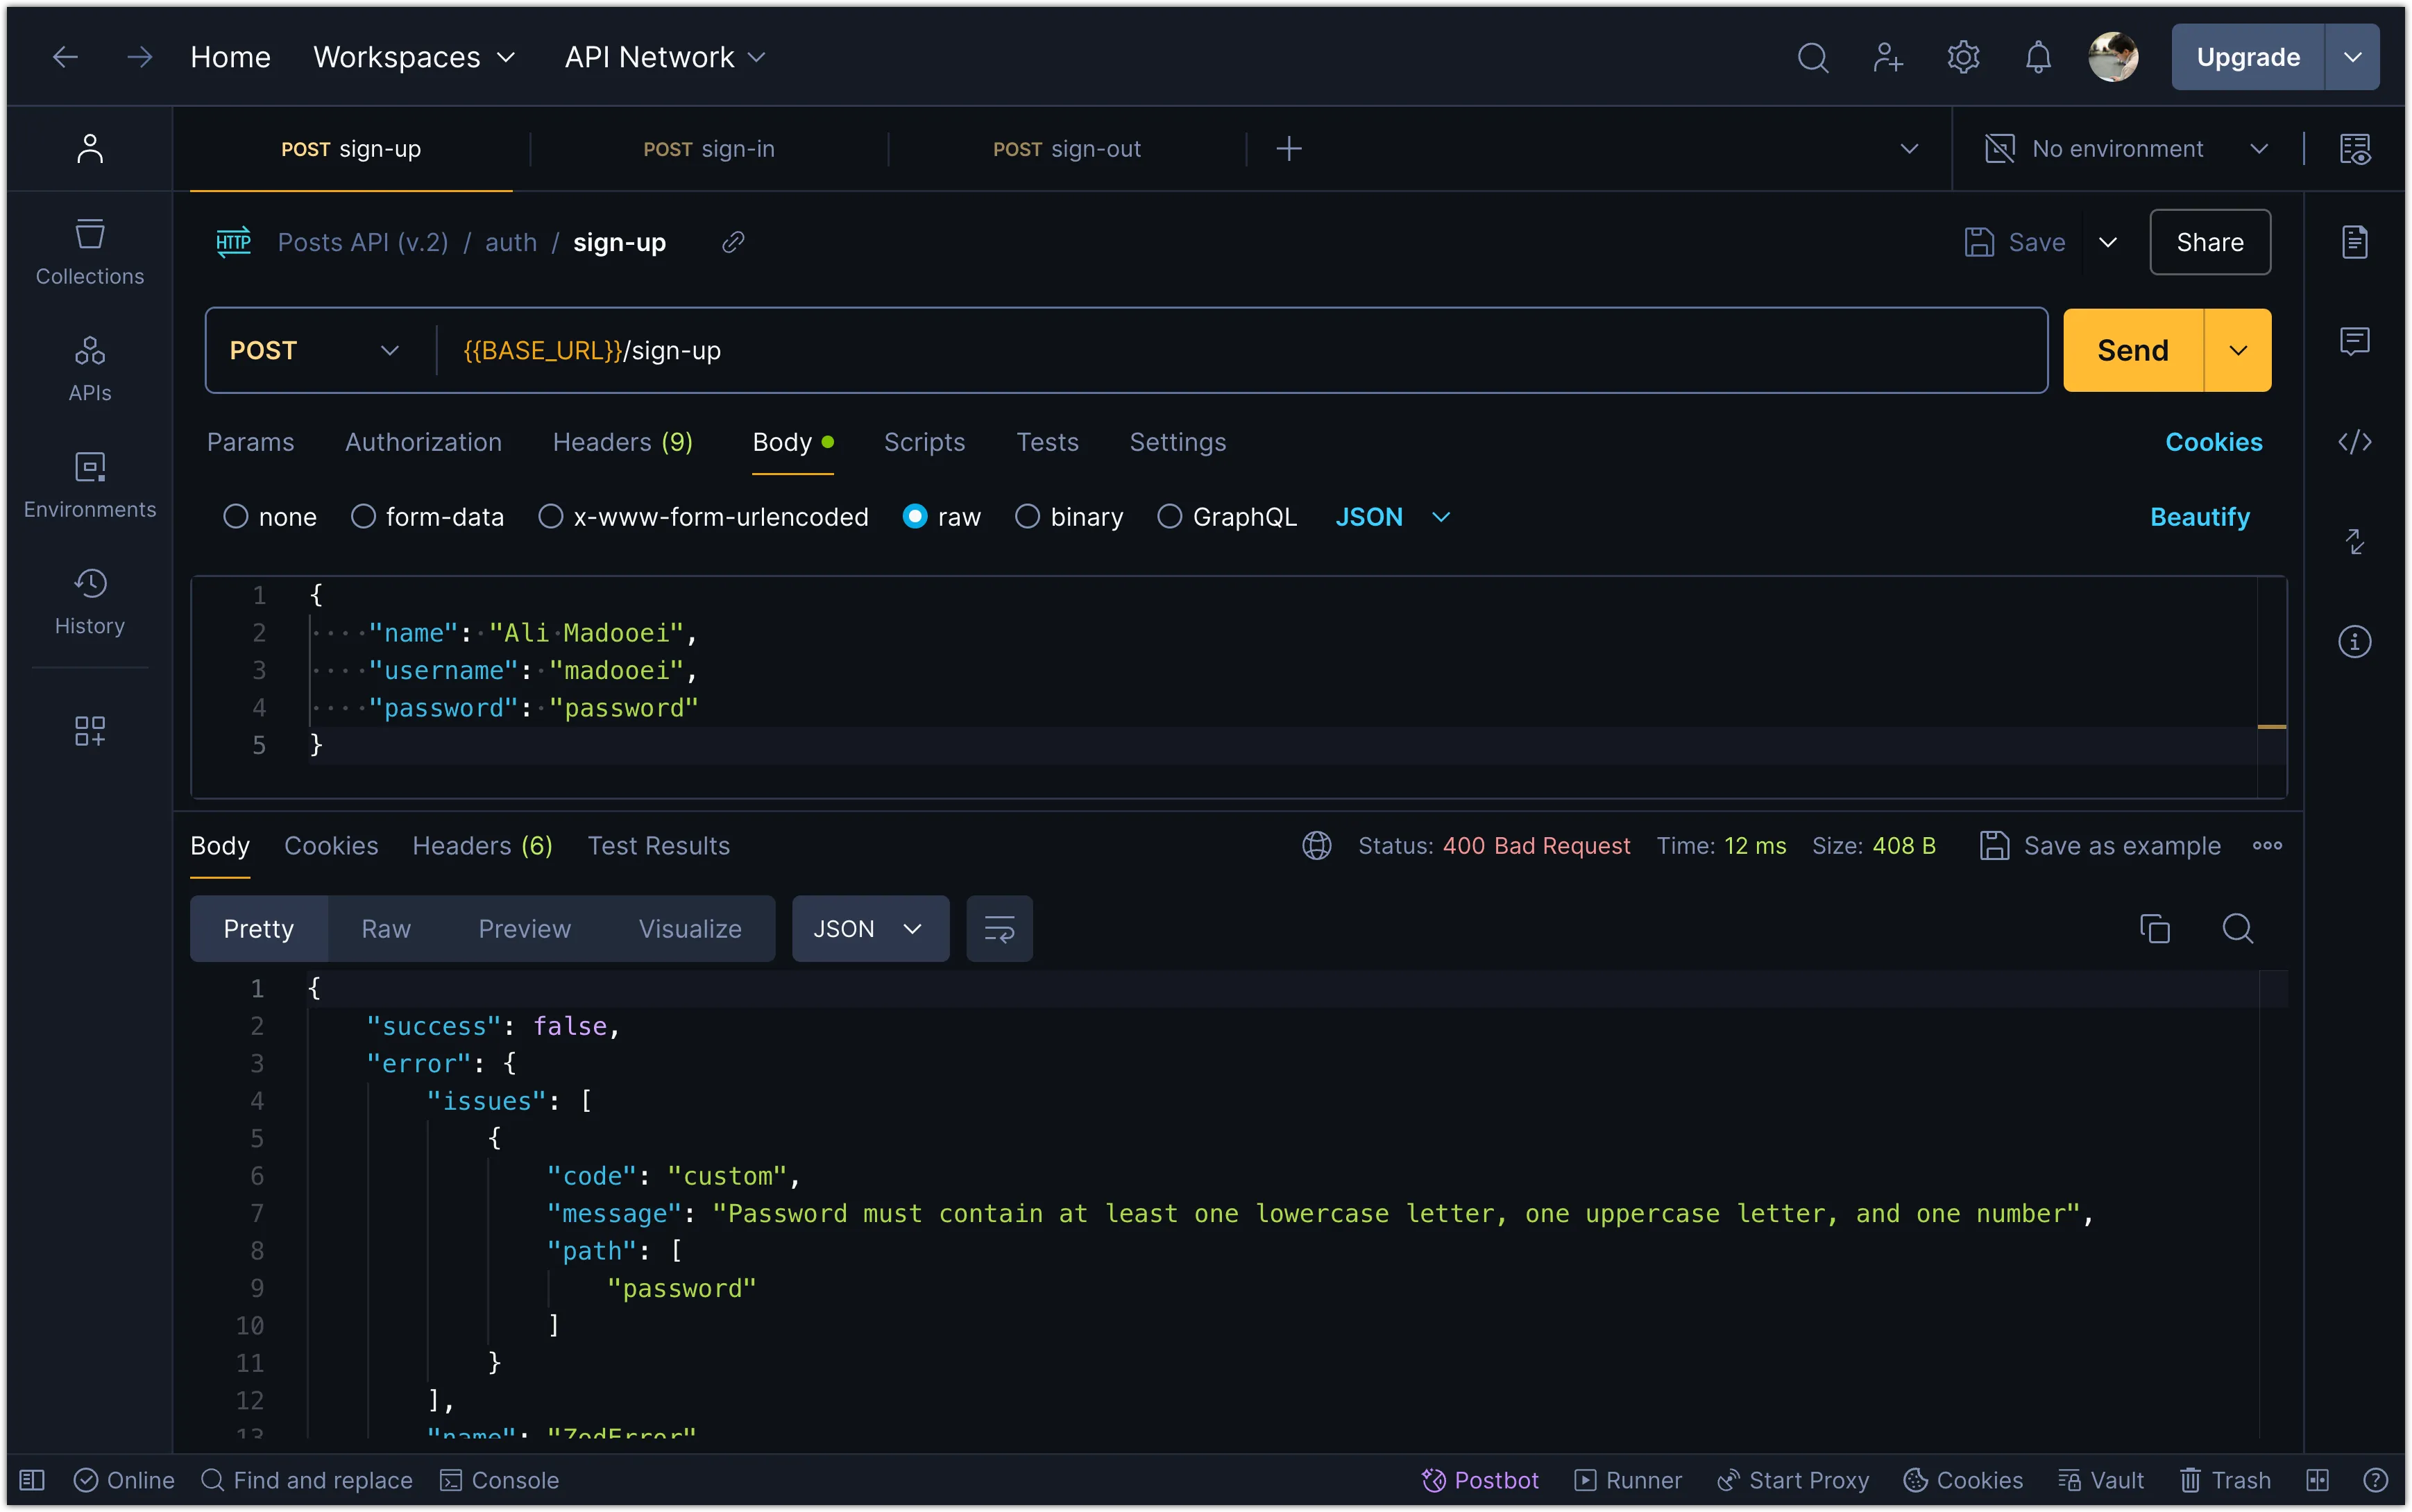Change the POST method dropdown
The height and width of the screenshot is (1512, 2412).
[316, 350]
